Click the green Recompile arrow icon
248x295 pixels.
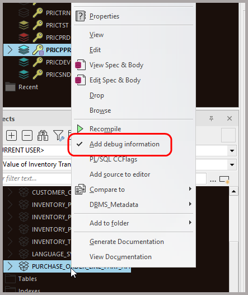[80, 128]
